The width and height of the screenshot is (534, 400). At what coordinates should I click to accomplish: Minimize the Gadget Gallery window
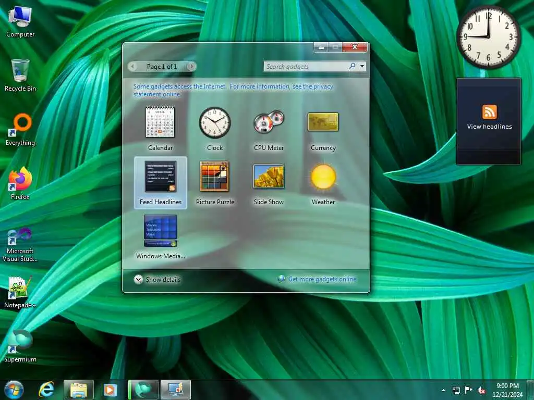(x=321, y=47)
